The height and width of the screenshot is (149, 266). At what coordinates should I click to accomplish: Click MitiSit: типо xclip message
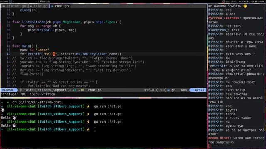coord(227,90)
